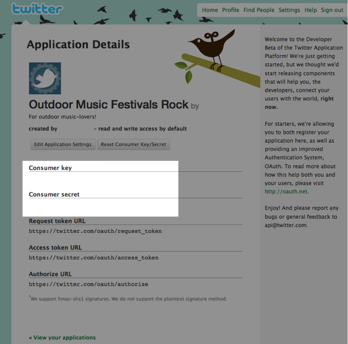348x344 pixels.
Task: Click the Edit Application Settings button
Action: tap(63, 145)
